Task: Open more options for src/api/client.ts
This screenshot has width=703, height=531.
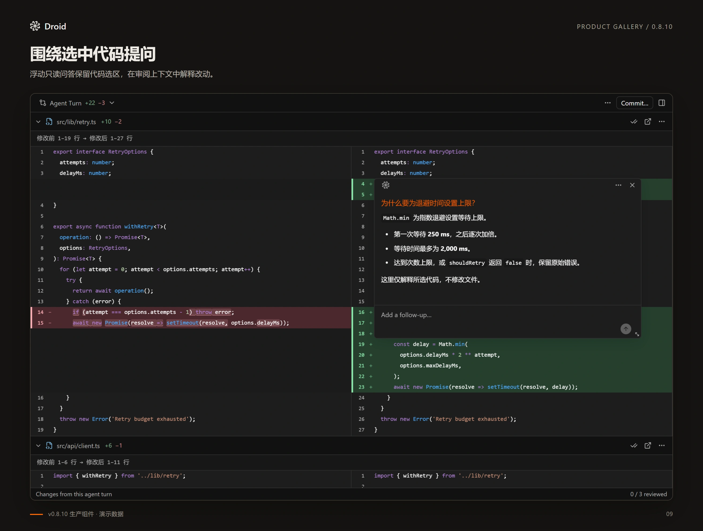Action: click(x=662, y=446)
